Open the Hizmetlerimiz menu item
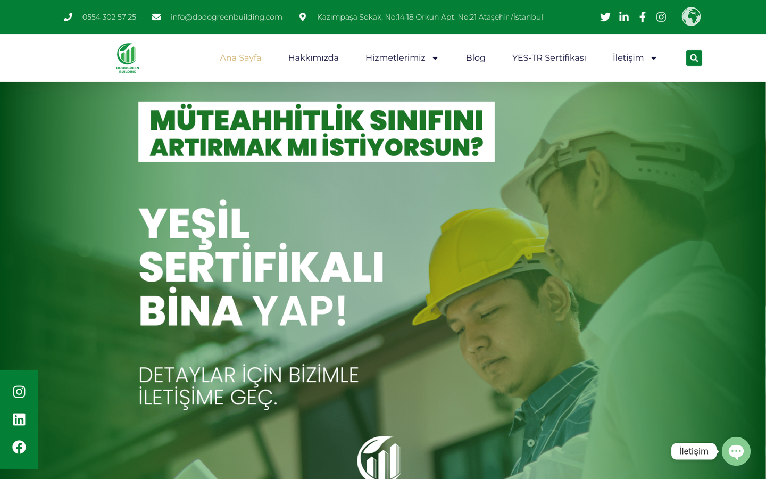The image size is (766, 479). click(395, 57)
